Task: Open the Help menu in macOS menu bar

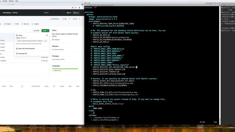Action: [x=17, y=1]
